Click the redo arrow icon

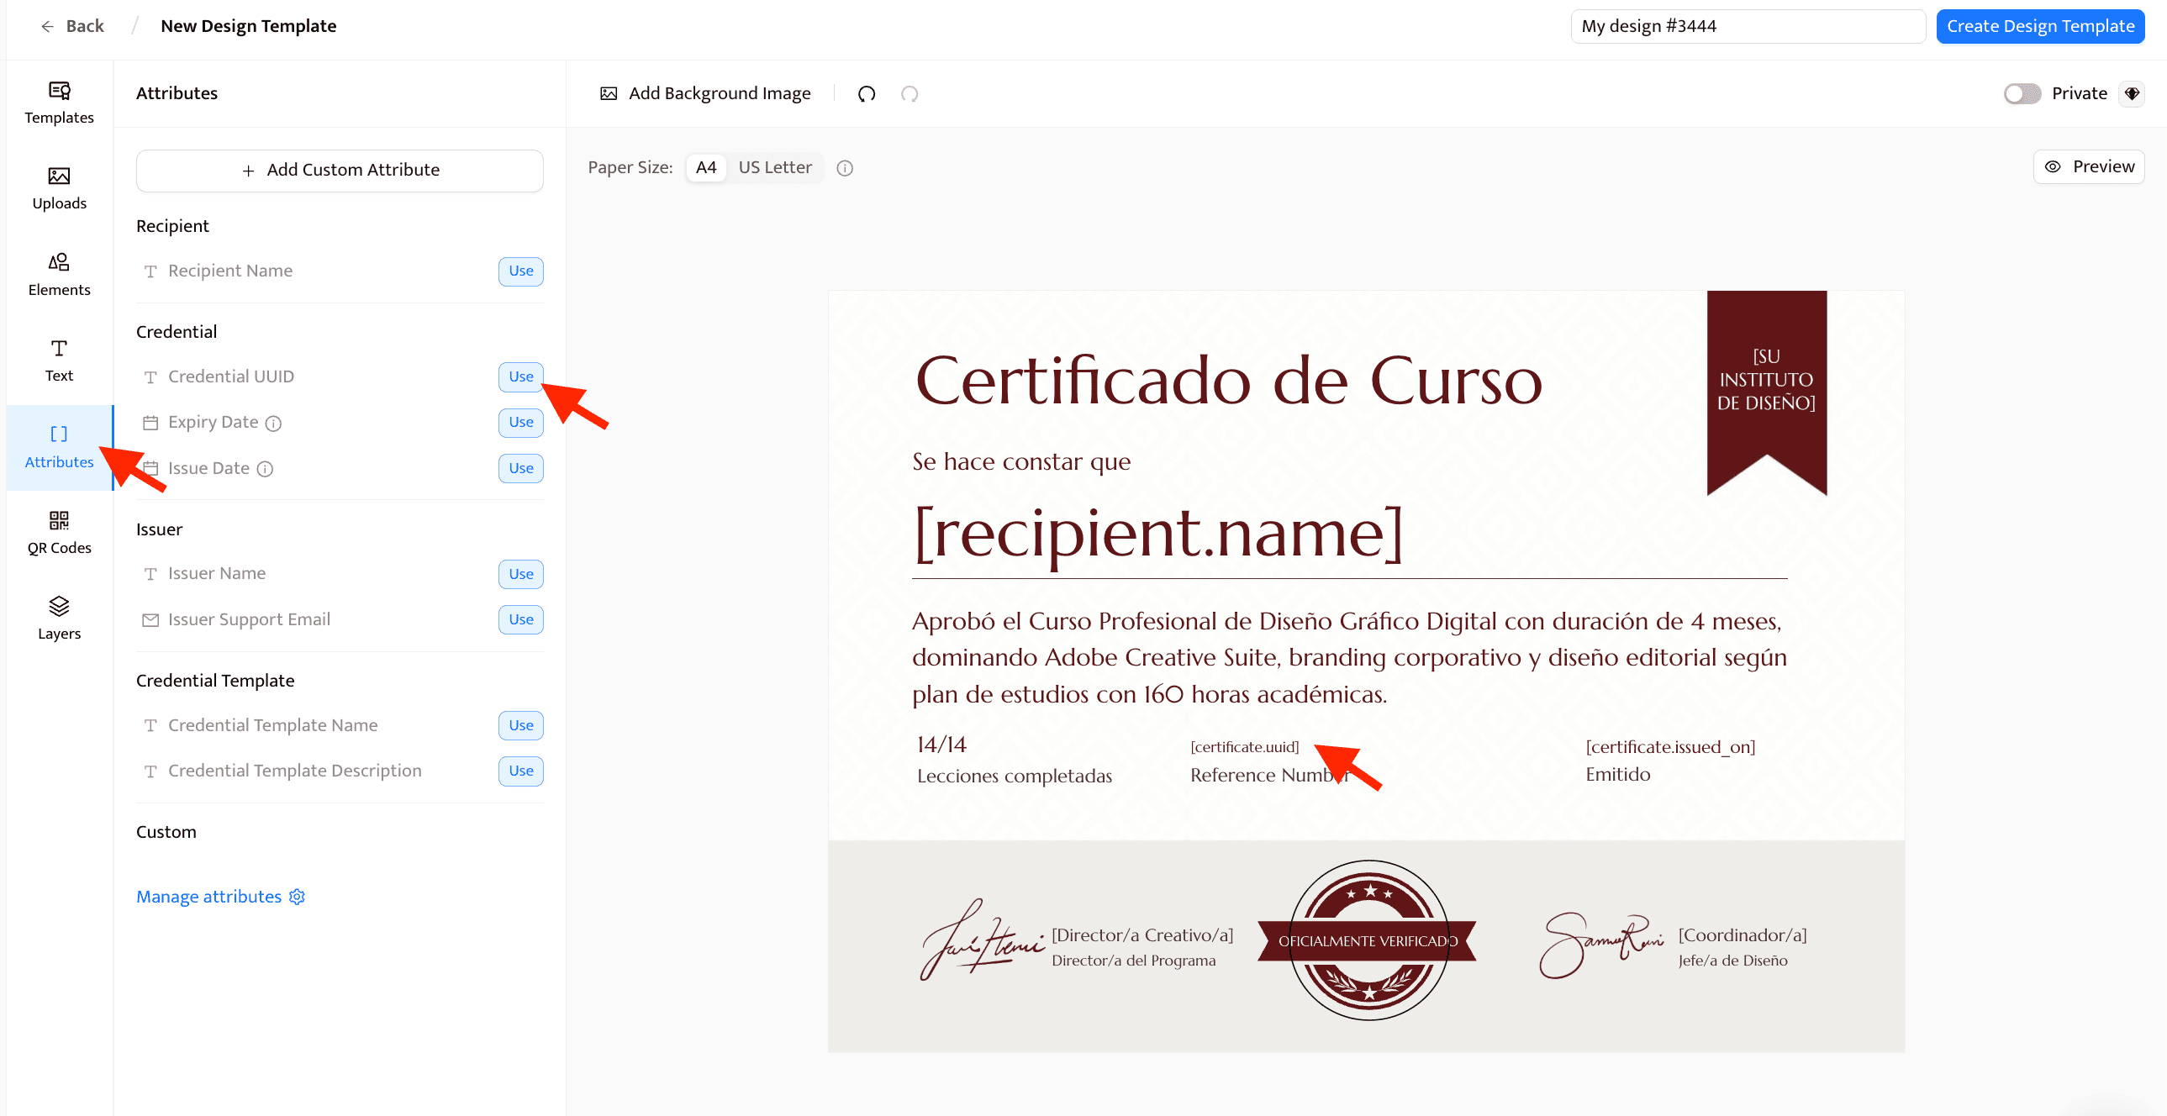pyautogui.click(x=910, y=93)
